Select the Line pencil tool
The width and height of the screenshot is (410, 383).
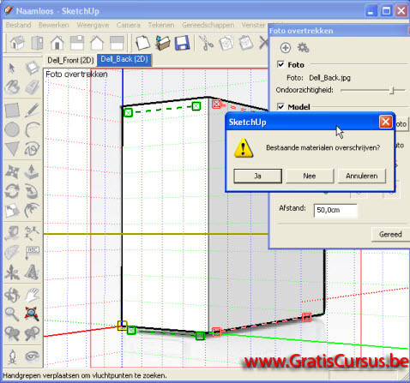point(32,111)
